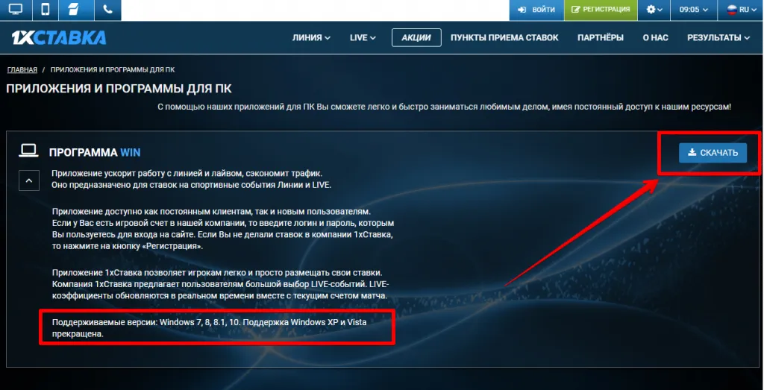Open the settings gear dropdown

(654, 10)
